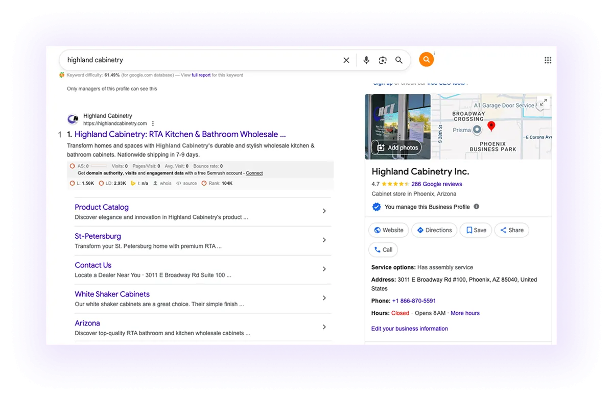Open the Google apps grid
613x401 pixels.
pos(548,60)
